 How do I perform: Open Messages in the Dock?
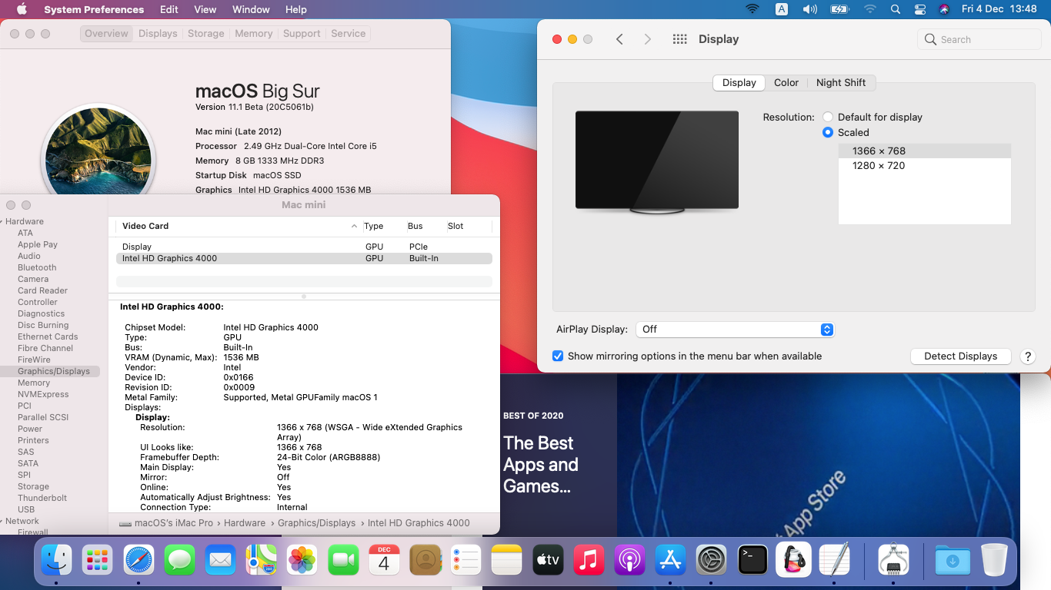tap(179, 560)
